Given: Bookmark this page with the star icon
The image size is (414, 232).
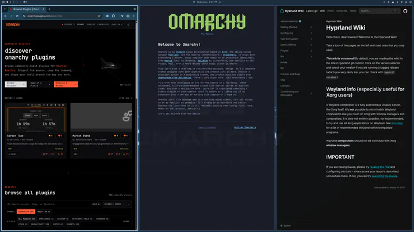Looking at the screenshot, I should 99,16.
